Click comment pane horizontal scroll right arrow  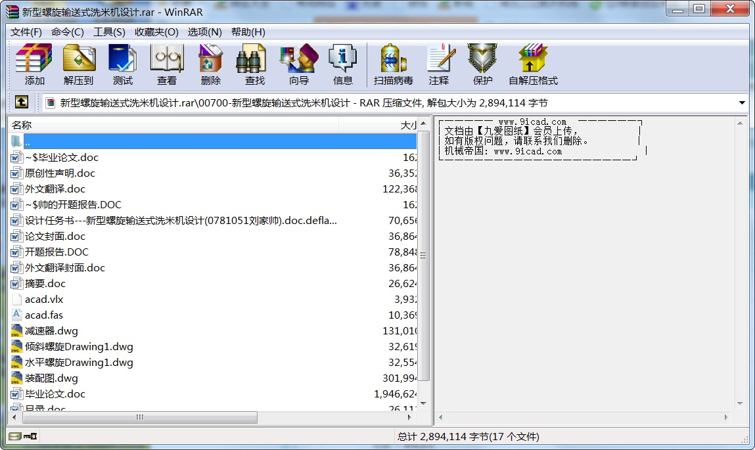click(x=726, y=417)
